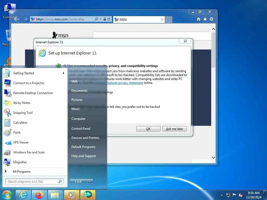The image size is (267, 200).
Task: Click Ask me later button
Action: 174,129
